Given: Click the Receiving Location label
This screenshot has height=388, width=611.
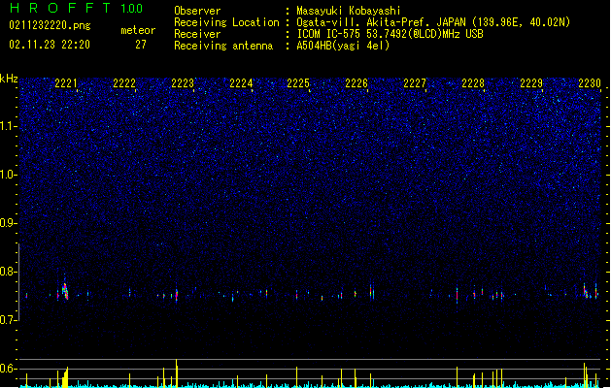Looking at the screenshot, I should tap(226, 22).
